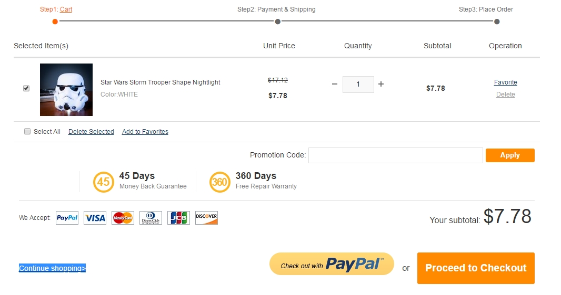Check out with PayPal button
The width and height of the screenshot is (561, 295).
pos(332,264)
